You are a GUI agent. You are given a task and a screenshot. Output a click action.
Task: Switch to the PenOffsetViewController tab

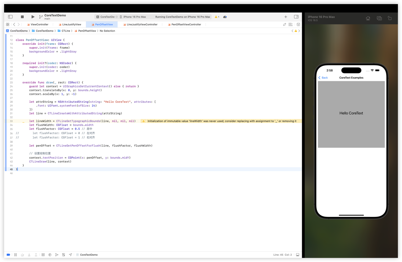click(x=184, y=24)
